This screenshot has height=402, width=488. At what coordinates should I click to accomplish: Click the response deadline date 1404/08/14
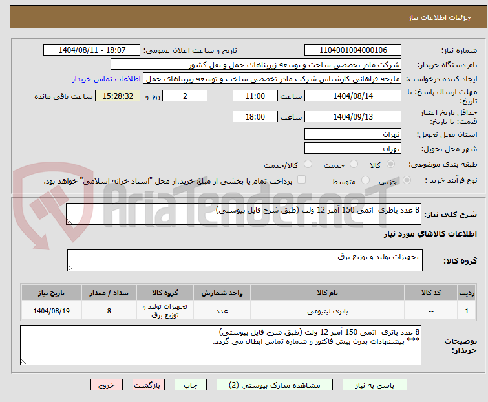point(353,96)
